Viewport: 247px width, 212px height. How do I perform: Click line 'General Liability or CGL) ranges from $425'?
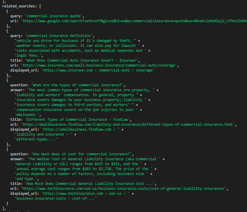tap(78, 164)
